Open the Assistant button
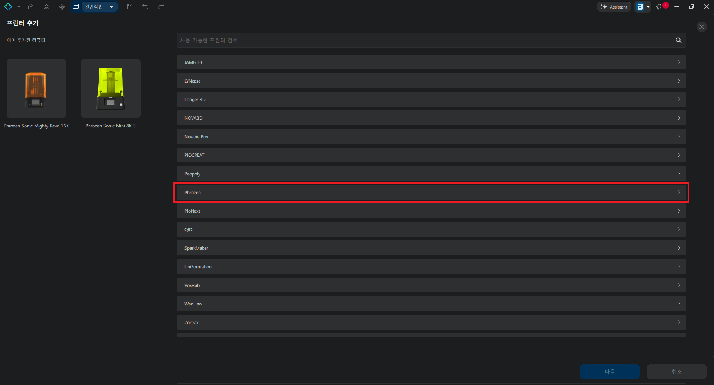Image resolution: width=714 pixels, height=385 pixels. tap(614, 7)
